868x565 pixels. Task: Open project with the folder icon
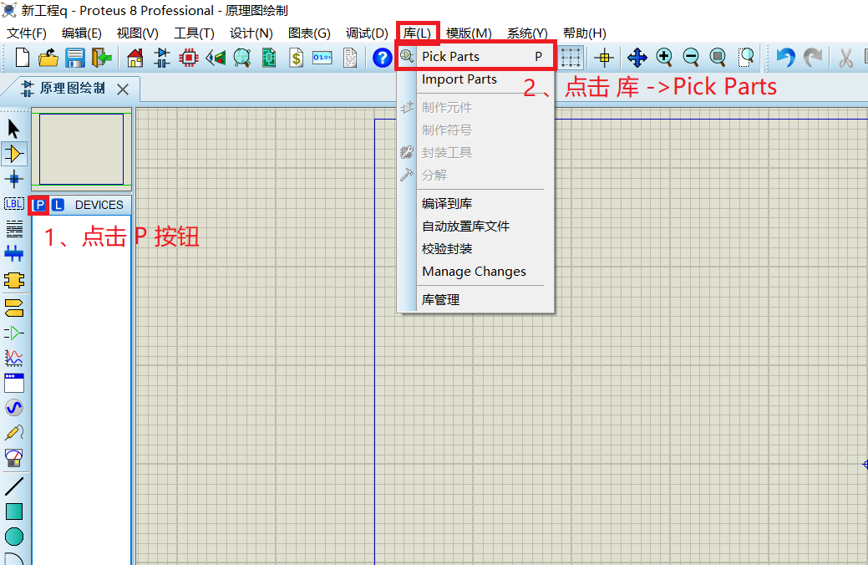click(48, 57)
